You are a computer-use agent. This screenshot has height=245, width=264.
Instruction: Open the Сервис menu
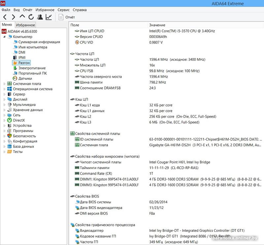coord(63,10)
